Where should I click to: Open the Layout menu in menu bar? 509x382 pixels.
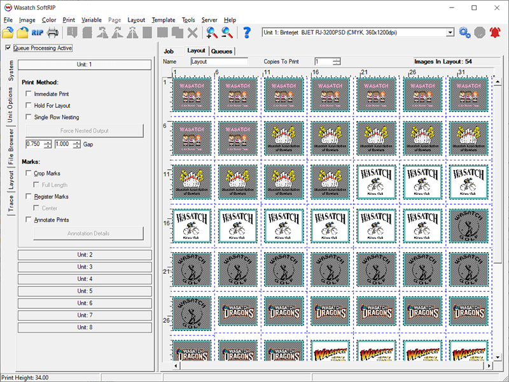pos(136,20)
